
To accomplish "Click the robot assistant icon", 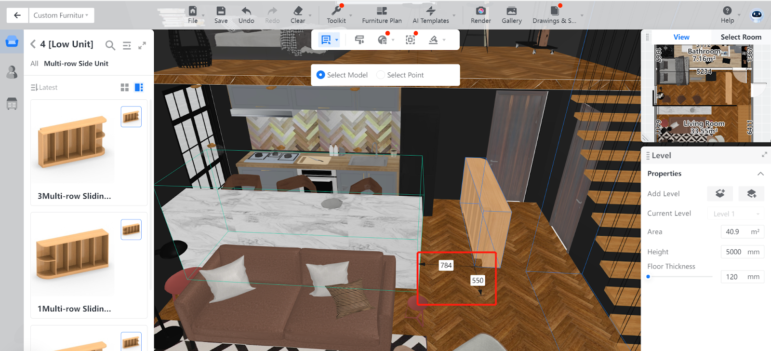I will pyautogui.click(x=757, y=15).
